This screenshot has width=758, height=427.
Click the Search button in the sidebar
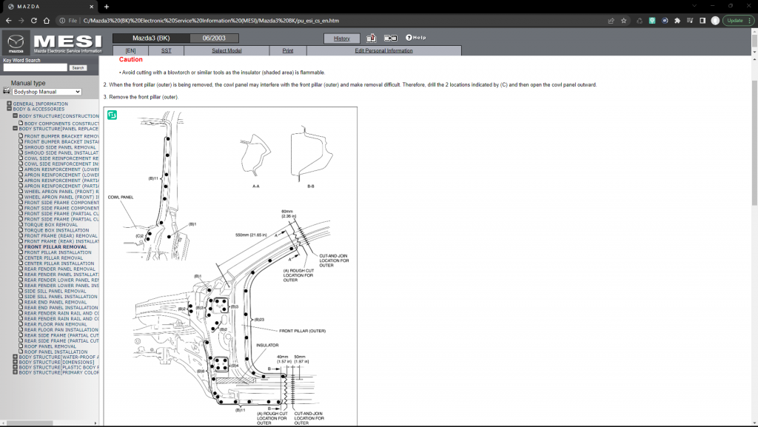tap(77, 66)
